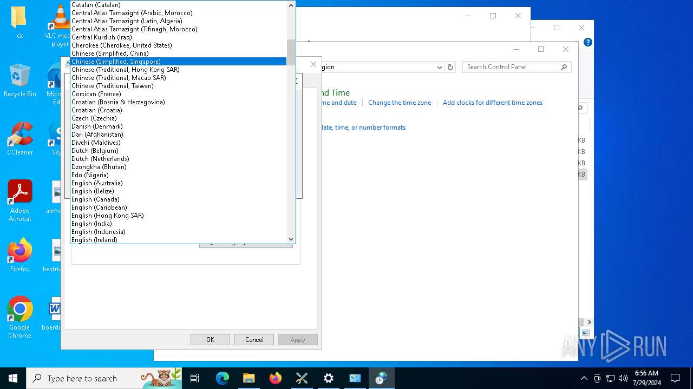The width and height of the screenshot is (693, 389).
Task: Show hidden system tray icons
Action: click(x=584, y=378)
